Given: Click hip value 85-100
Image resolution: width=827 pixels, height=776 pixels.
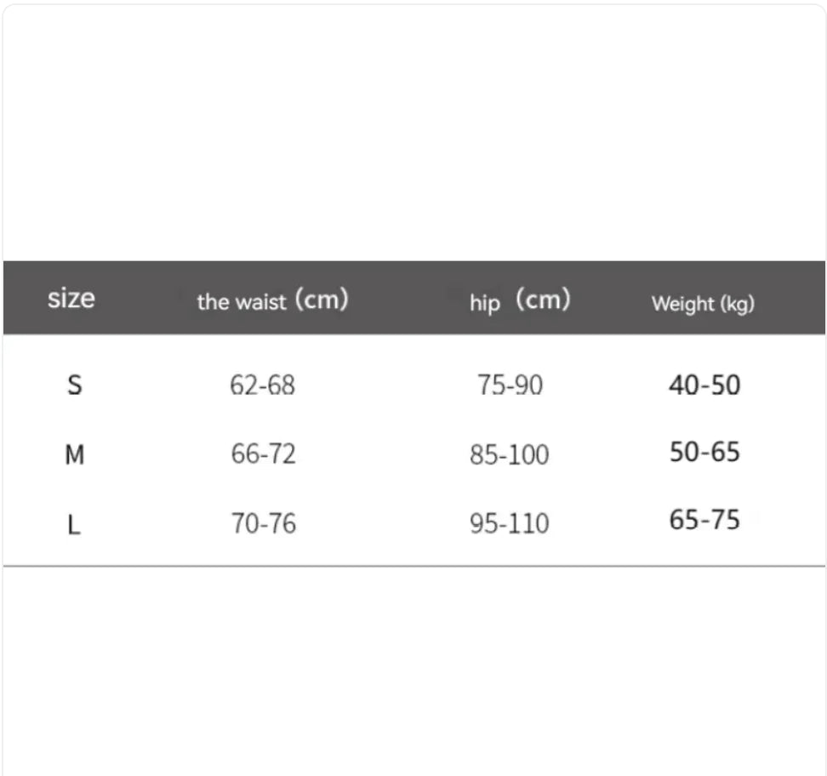Looking at the screenshot, I should tap(510, 454).
